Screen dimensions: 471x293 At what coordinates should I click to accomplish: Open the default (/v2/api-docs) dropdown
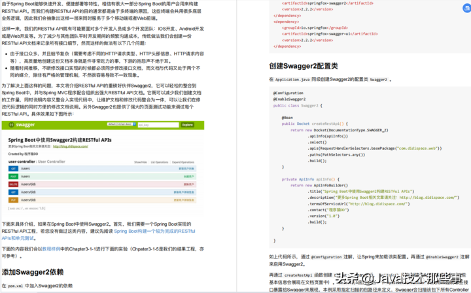pos(122,124)
